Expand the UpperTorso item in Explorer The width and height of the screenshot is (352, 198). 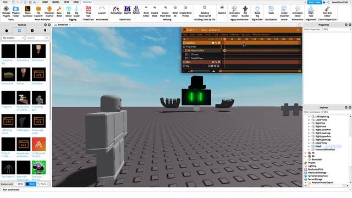[309, 143]
